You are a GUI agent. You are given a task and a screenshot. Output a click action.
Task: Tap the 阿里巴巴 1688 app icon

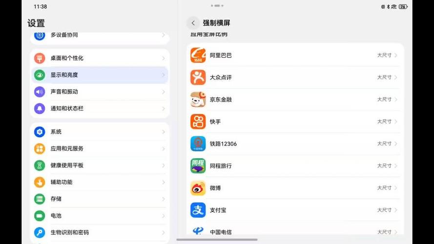(x=198, y=55)
